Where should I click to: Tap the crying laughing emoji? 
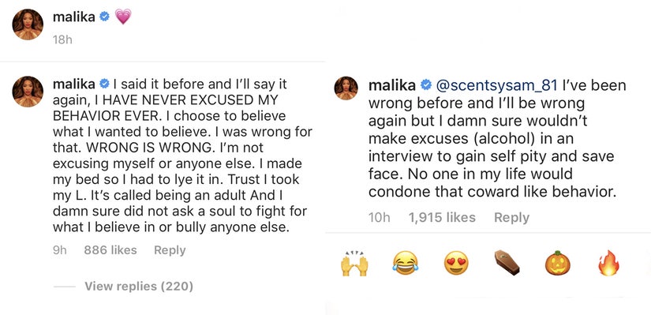tap(406, 264)
